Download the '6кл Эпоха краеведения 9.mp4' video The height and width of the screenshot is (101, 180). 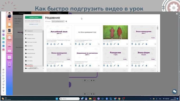point(79,44)
